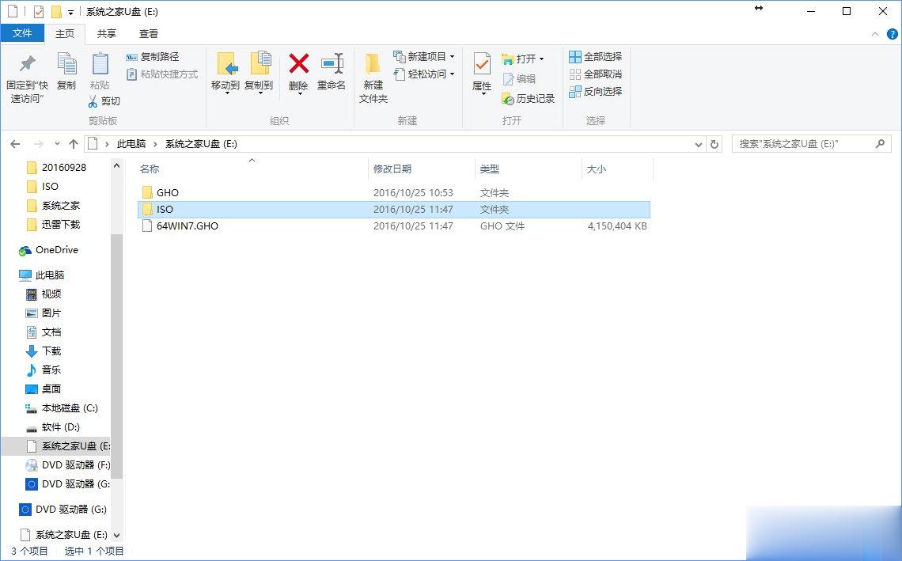The height and width of the screenshot is (561, 902).
Task: Open the Easy access (轻松访问) dropdown
Action: coord(424,74)
